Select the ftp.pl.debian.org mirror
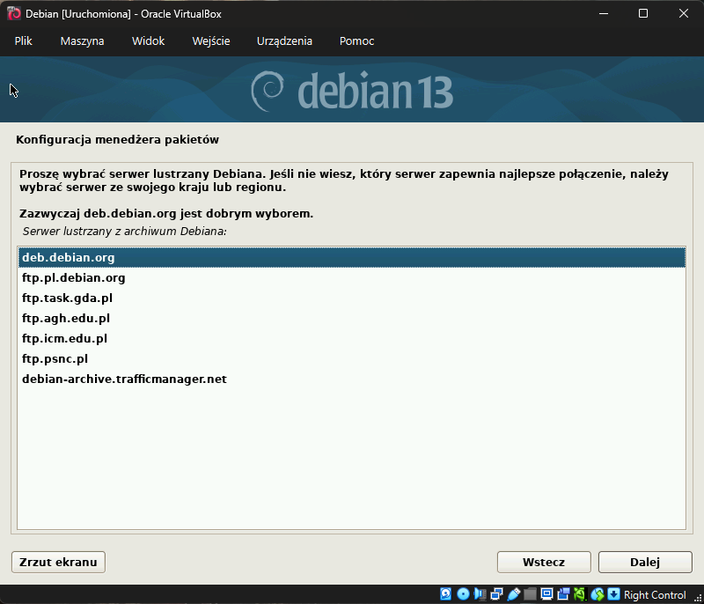Screen dimensions: 704x604 click(74, 277)
